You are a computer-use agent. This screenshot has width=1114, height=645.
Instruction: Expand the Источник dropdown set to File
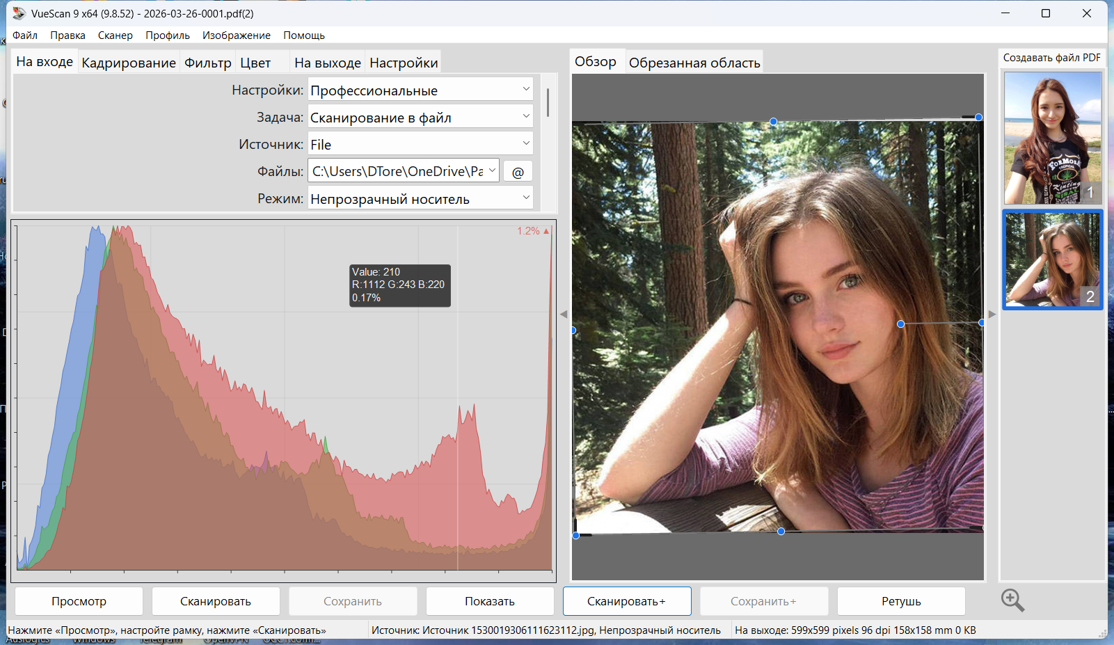click(x=420, y=145)
